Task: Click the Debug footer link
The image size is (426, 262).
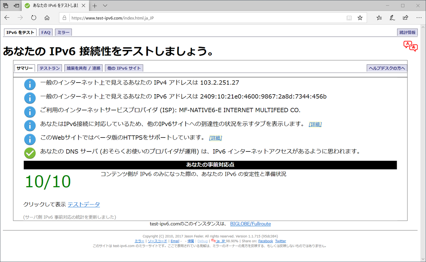Action: click(202, 241)
